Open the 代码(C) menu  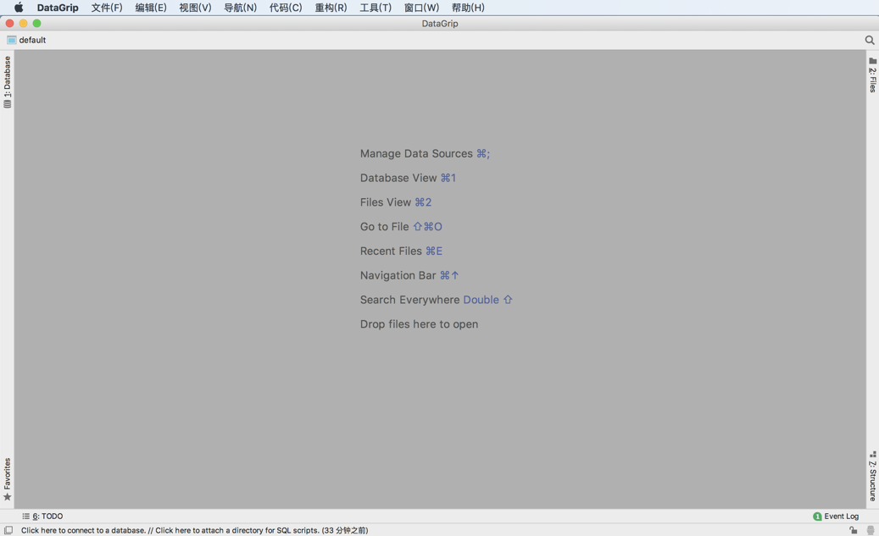(286, 8)
